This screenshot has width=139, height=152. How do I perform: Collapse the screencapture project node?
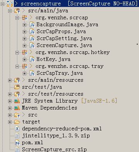coord(3,4)
